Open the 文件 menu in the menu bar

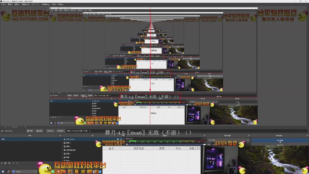tap(3, 4)
